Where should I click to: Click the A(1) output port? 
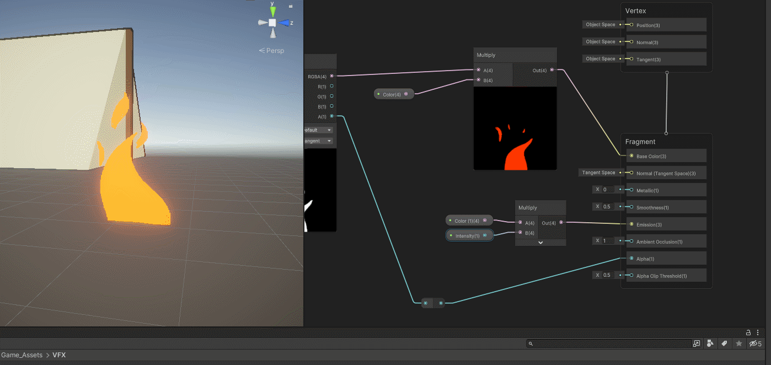click(331, 116)
